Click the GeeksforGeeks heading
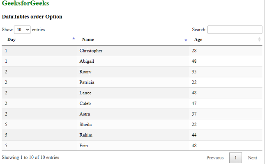Image resolution: width=265 pixels, height=164 pixels. pyautogui.click(x=25, y=4)
